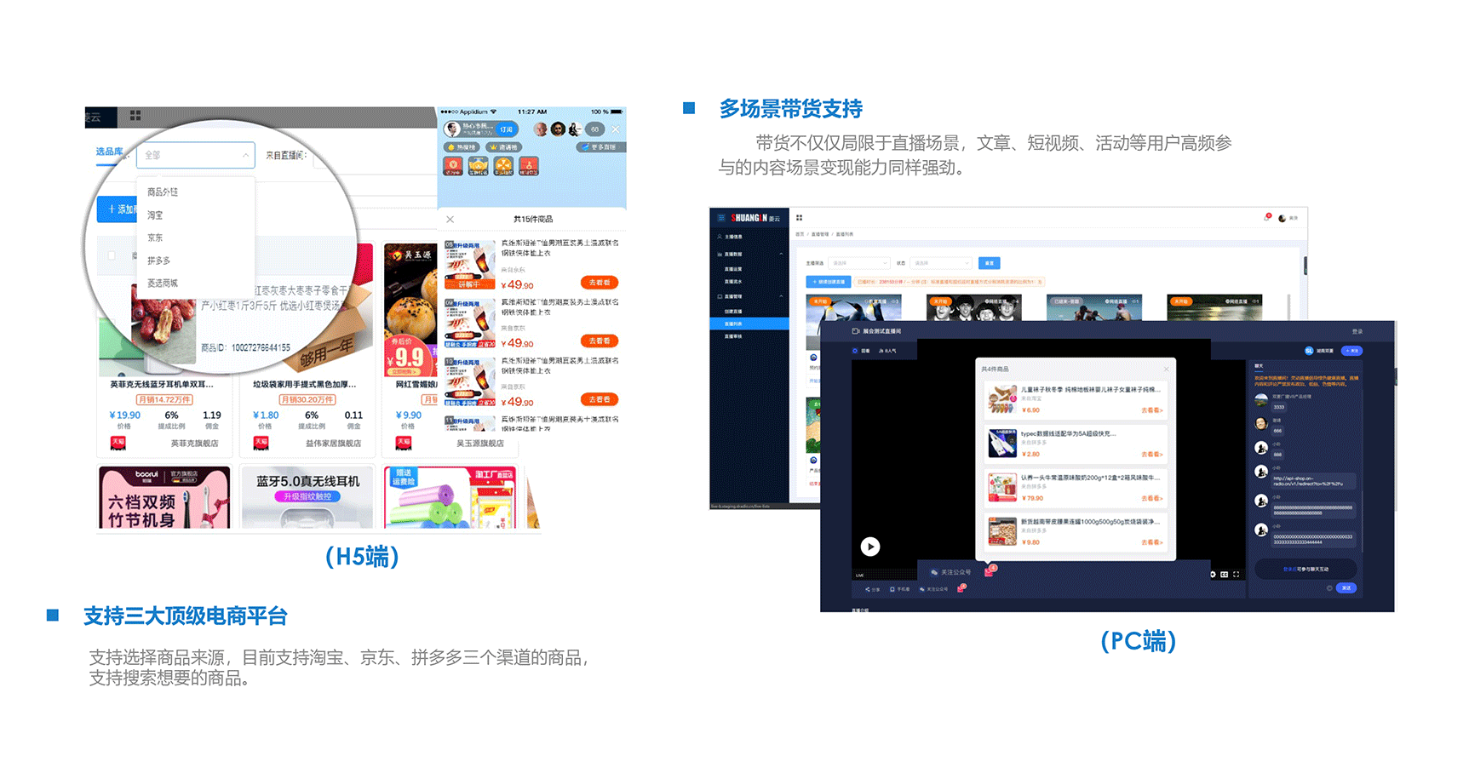Open the 全部 source dropdown
The width and height of the screenshot is (1469, 779).
tap(196, 155)
